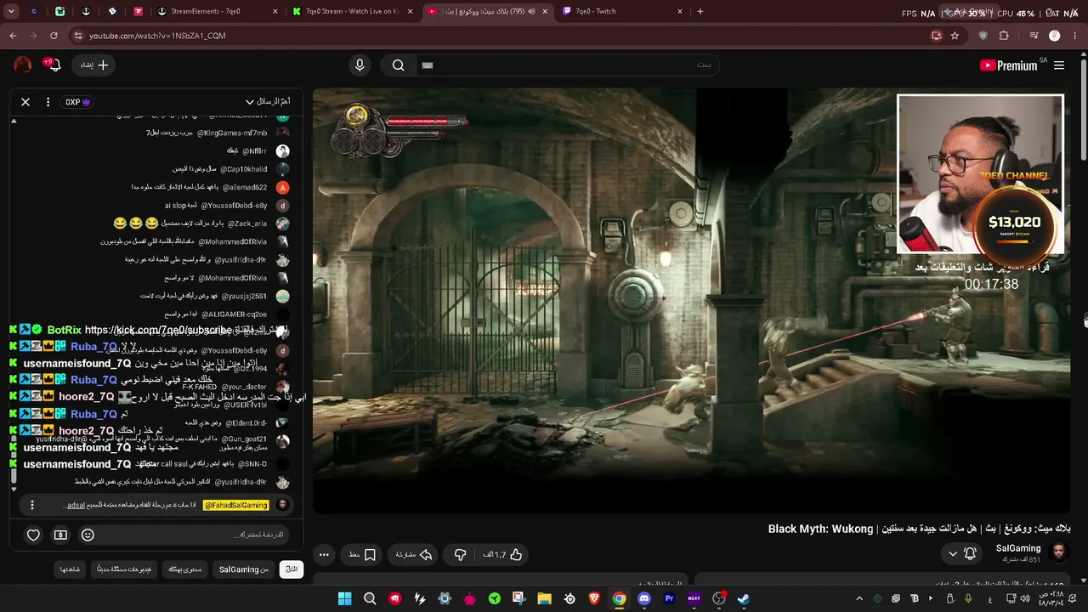Open Windows taskbar search
The image size is (1088, 612).
point(370,598)
